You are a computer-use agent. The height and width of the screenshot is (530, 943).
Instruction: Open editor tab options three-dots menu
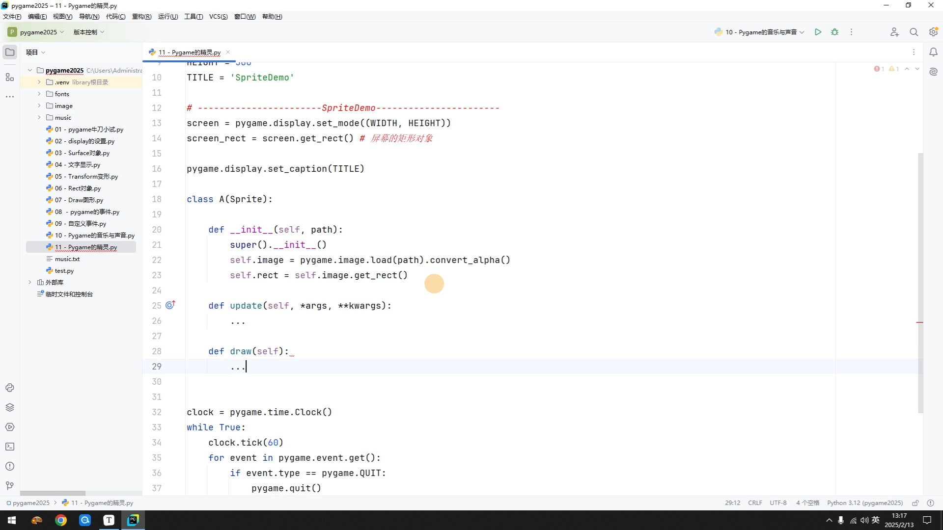914,52
